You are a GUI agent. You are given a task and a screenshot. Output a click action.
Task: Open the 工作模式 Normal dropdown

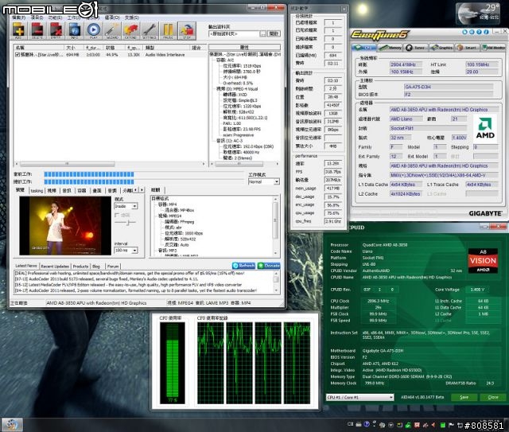263,181
